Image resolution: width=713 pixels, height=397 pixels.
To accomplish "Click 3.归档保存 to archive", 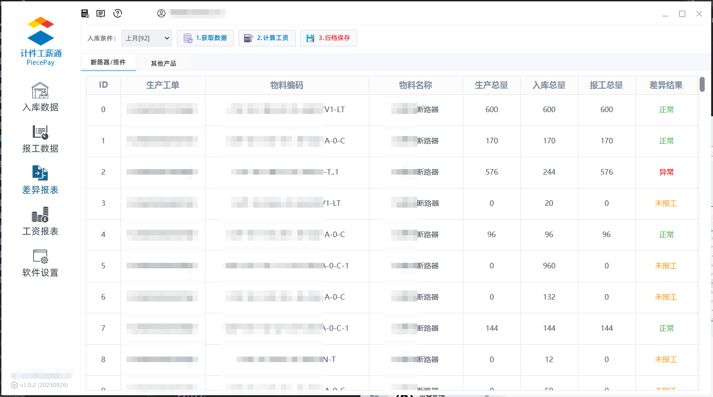I will tap(329, 38).
